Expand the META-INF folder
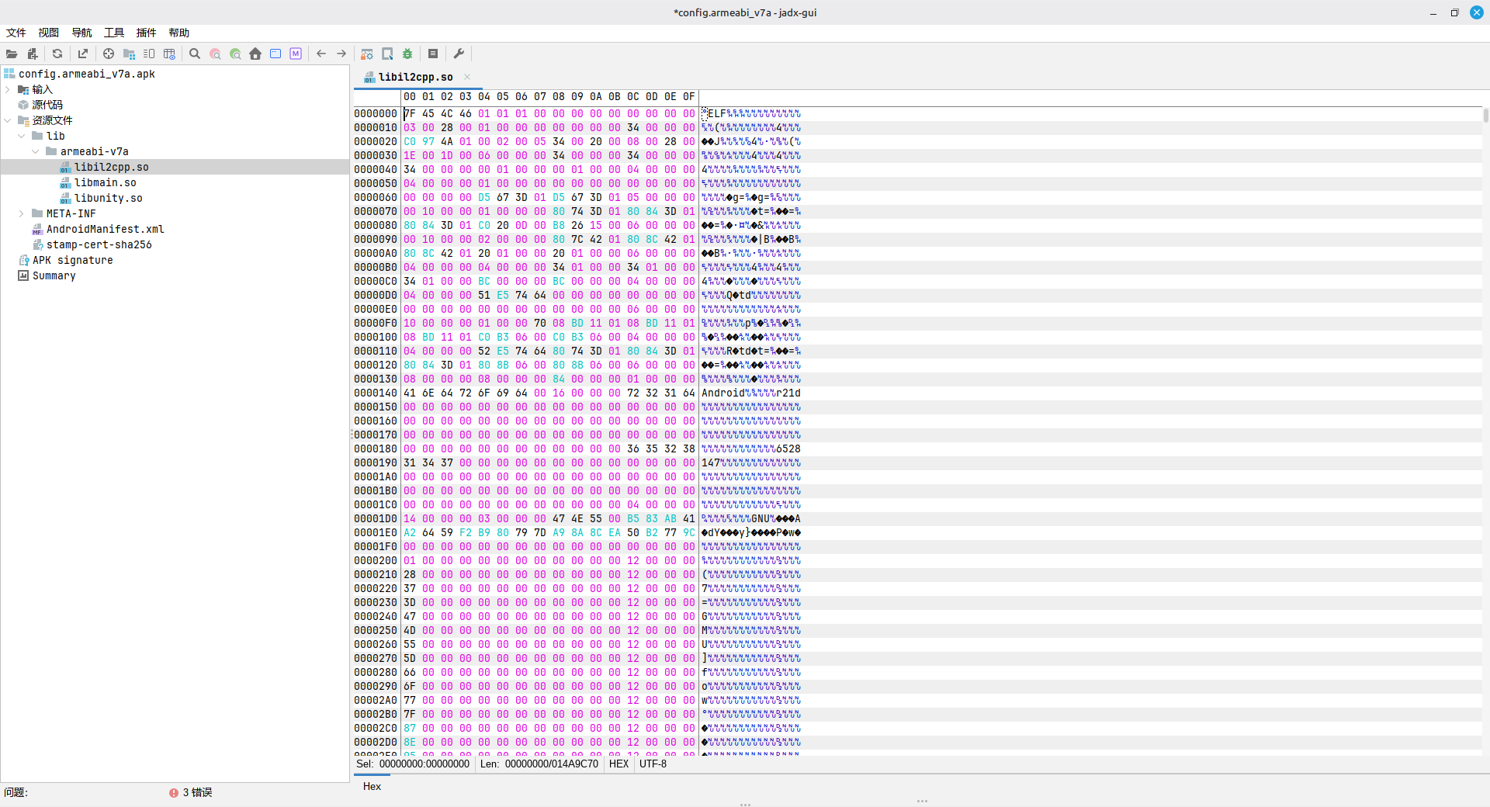The height and width of the screenshot is (807, 1490). pos(22,213)
